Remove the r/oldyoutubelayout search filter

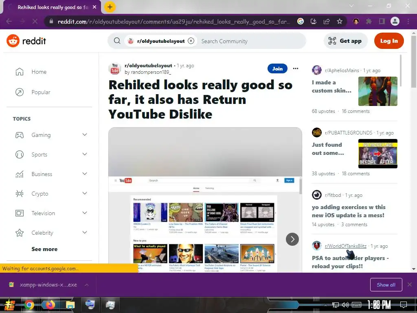point(191,41)
